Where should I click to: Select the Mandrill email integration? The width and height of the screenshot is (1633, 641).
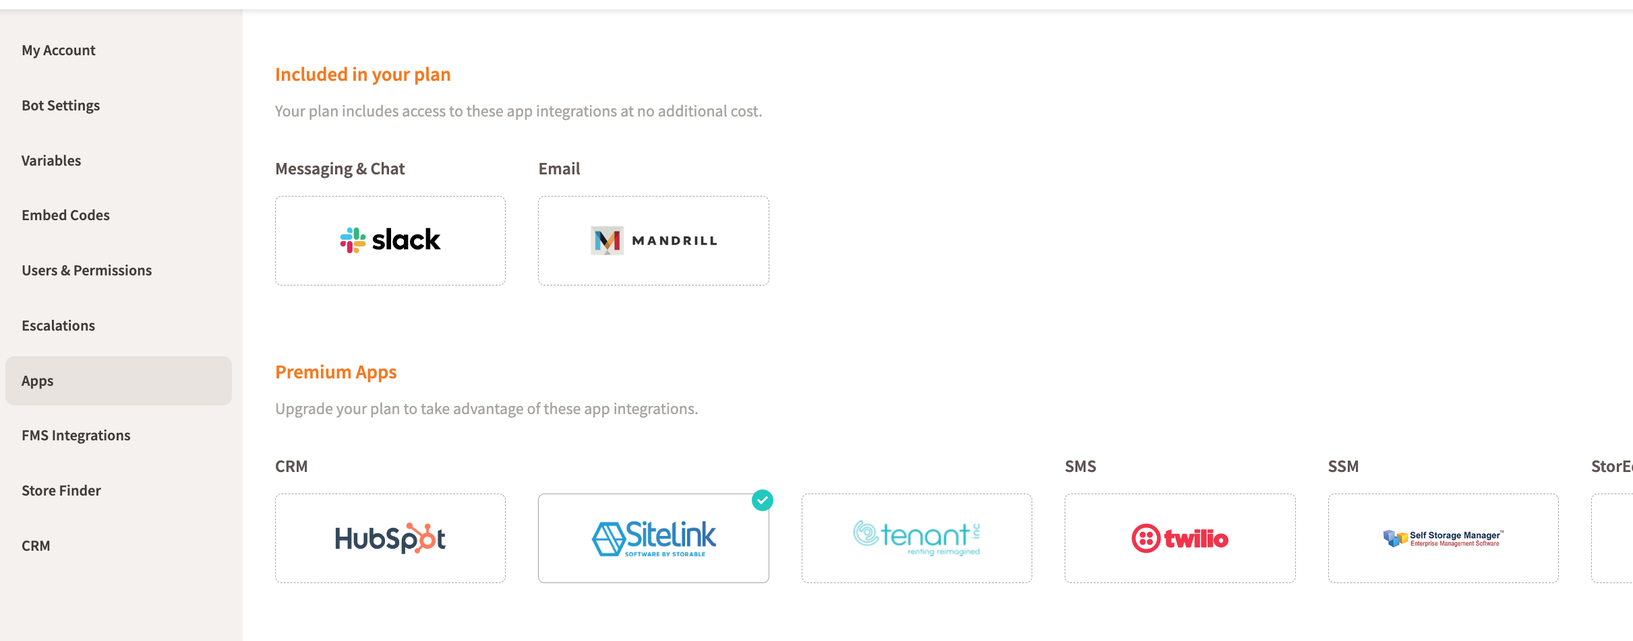[653, 240]
